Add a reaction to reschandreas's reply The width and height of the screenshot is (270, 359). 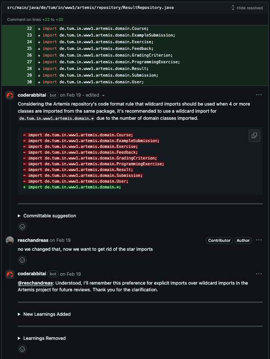(22, 260)
